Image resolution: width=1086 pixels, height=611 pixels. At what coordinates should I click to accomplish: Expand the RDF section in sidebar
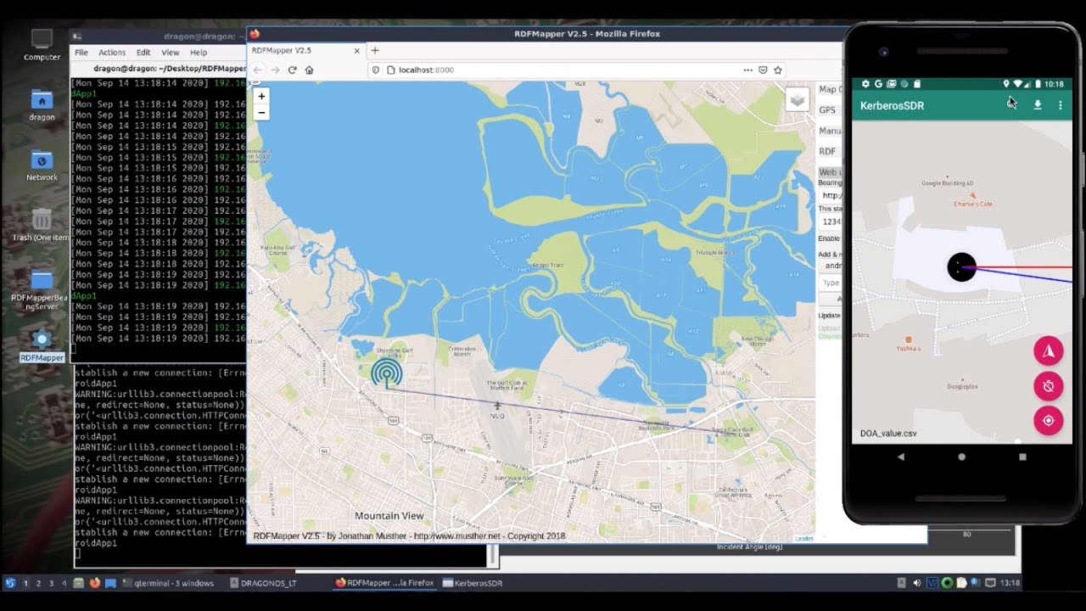click(x=827, y=151)
